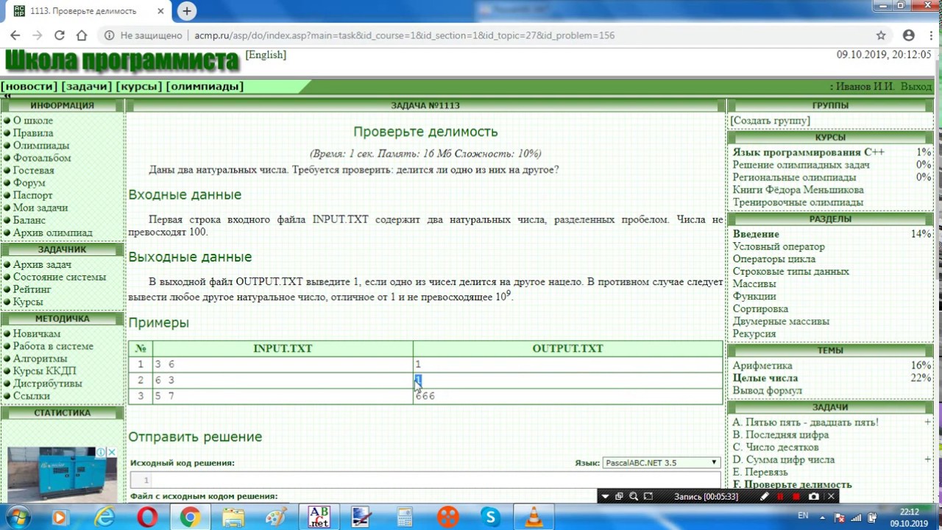
Task: Click into the source code editor field
Action: click(x=425, y=480)
